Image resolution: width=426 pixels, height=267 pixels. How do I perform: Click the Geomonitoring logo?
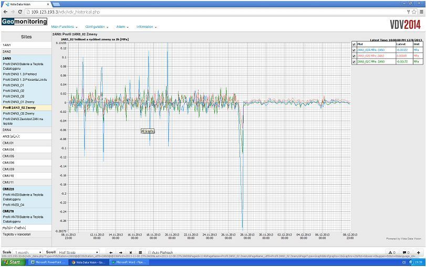pyautogui.click(x=24, y=22)
